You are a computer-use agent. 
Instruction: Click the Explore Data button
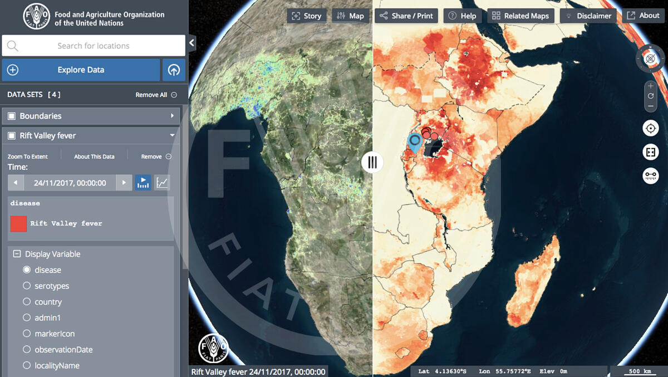(x=81, y=70)
